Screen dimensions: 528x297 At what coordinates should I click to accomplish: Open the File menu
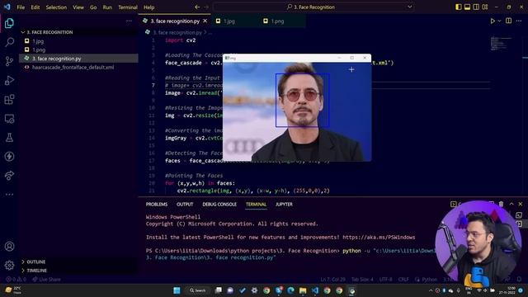[21, 7]
